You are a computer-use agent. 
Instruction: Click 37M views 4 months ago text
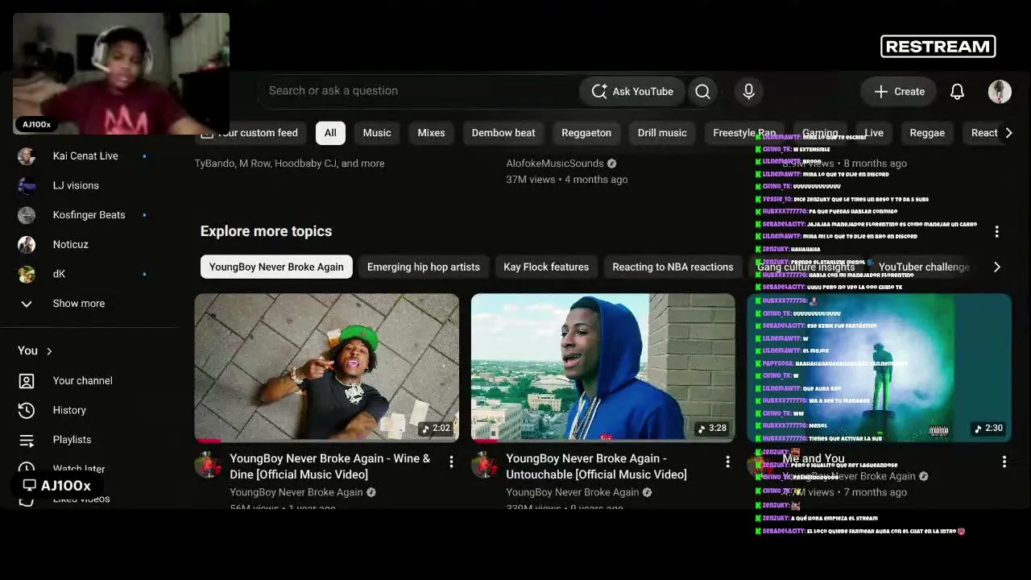click(567, 180)
